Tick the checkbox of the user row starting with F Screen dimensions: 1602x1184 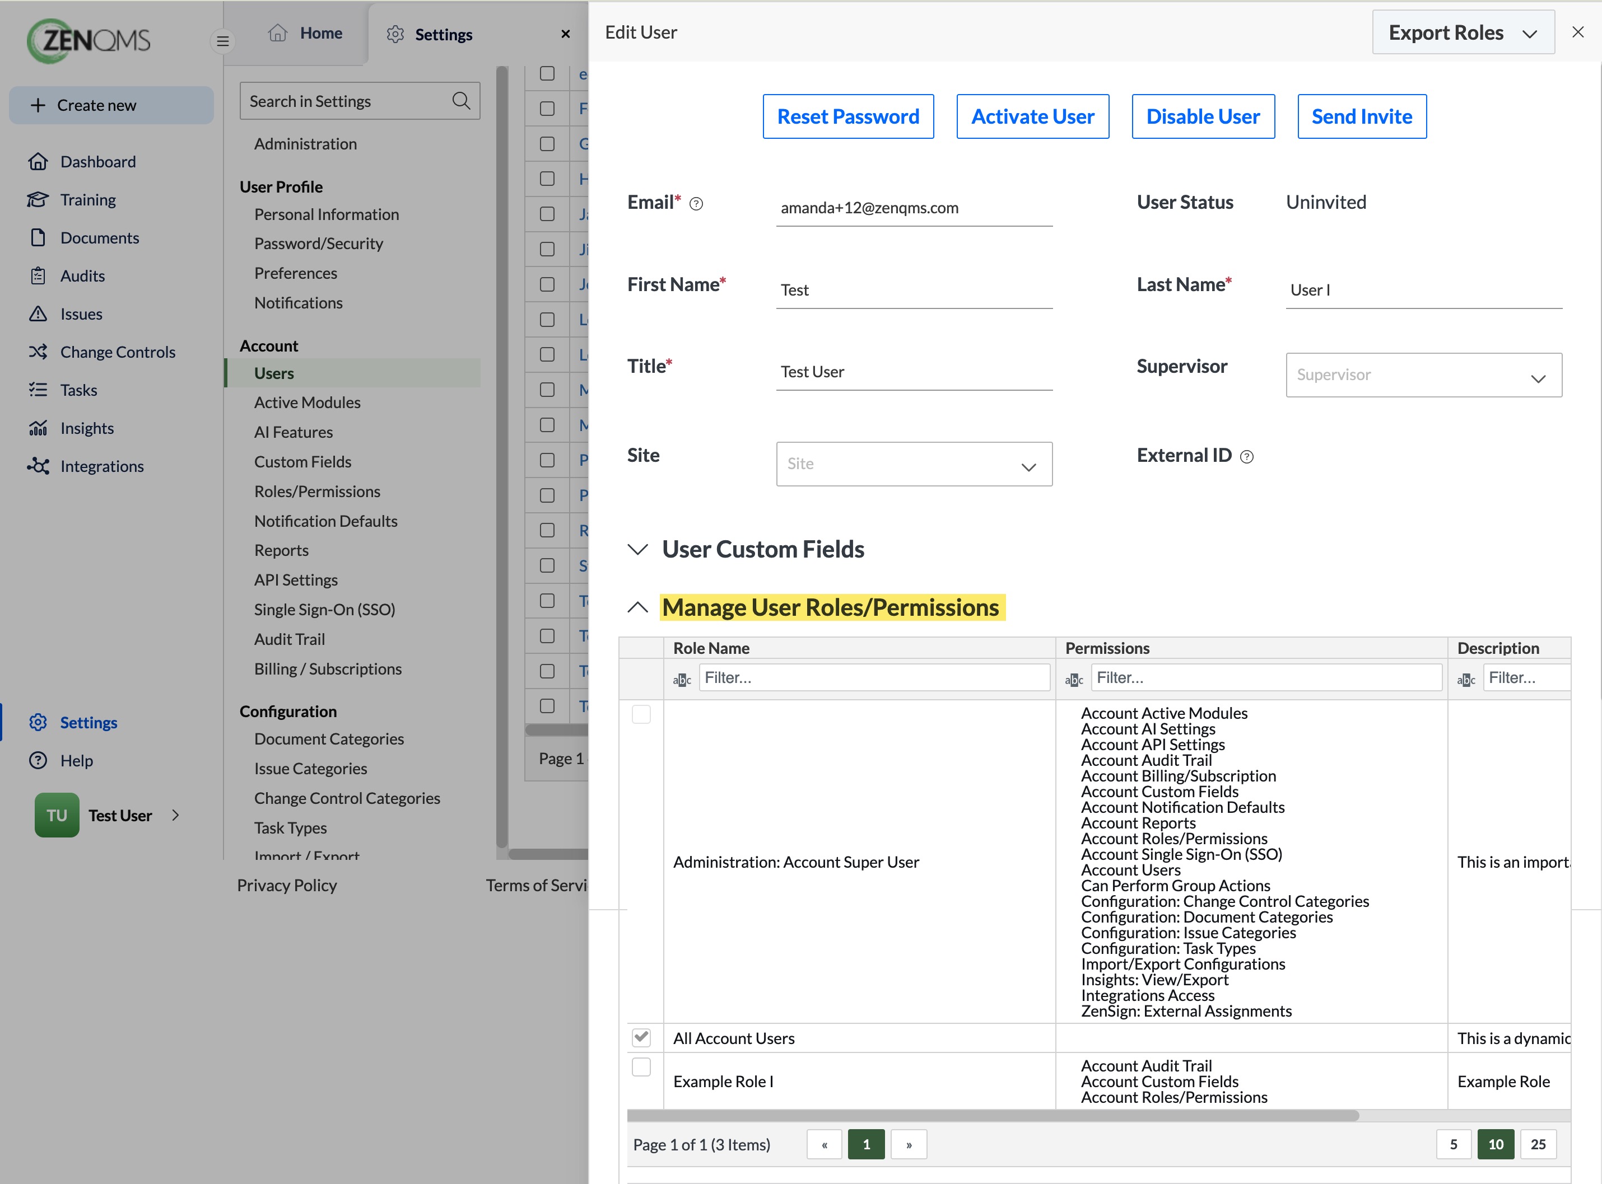pyautogui.click(x=547, y=108)
